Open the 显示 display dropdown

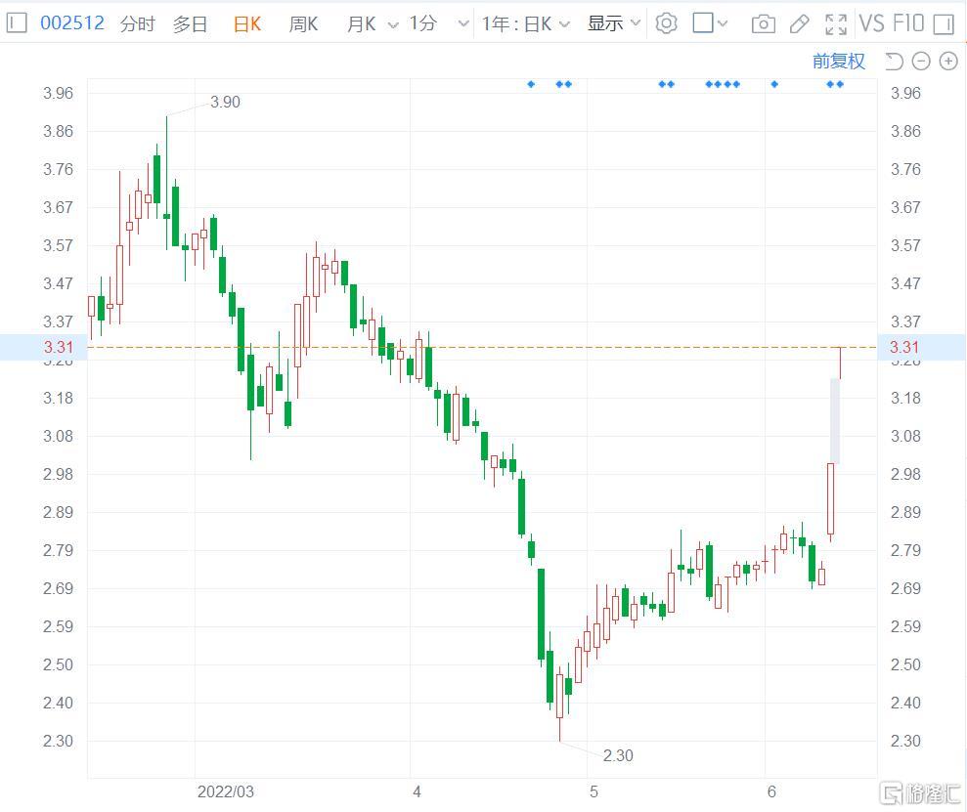pos(614,23)
